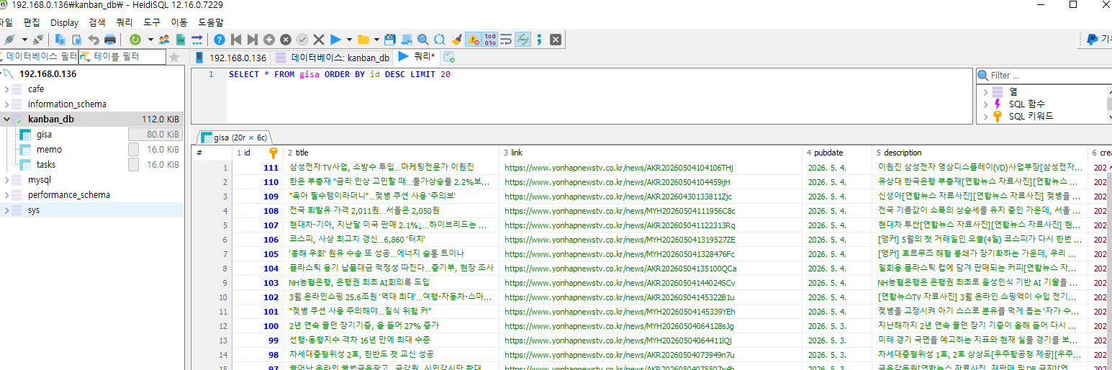Open the blue help icon

pyautogui.click(x=219, y=40)
